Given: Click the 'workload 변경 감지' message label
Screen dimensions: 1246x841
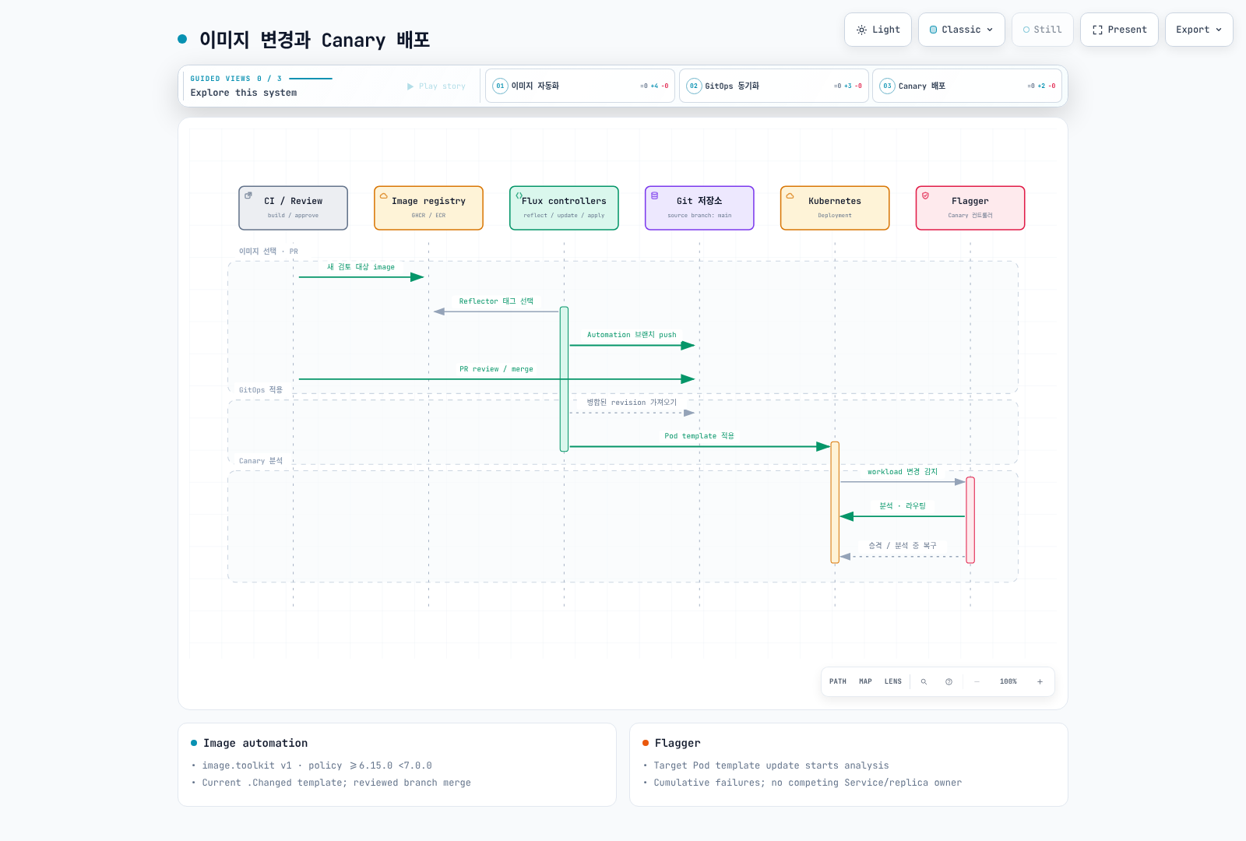Looking at the screenshot, I should 903,472.
